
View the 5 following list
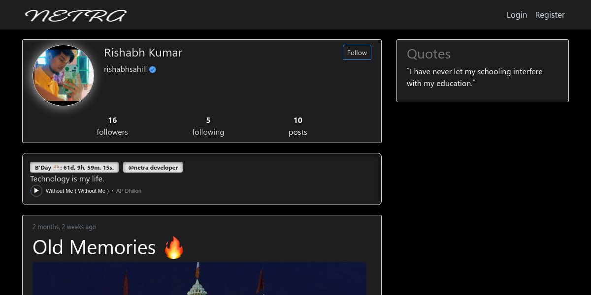[x=208, y=126]
